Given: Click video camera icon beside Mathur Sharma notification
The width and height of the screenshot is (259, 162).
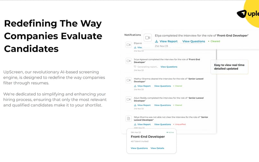Looking at the screenshot, I should click(129, 80).
